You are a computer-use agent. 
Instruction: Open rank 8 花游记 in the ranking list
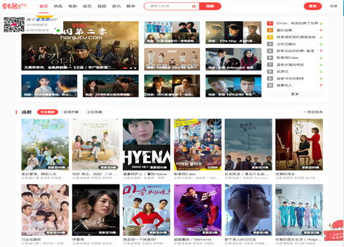click(282, 72)
